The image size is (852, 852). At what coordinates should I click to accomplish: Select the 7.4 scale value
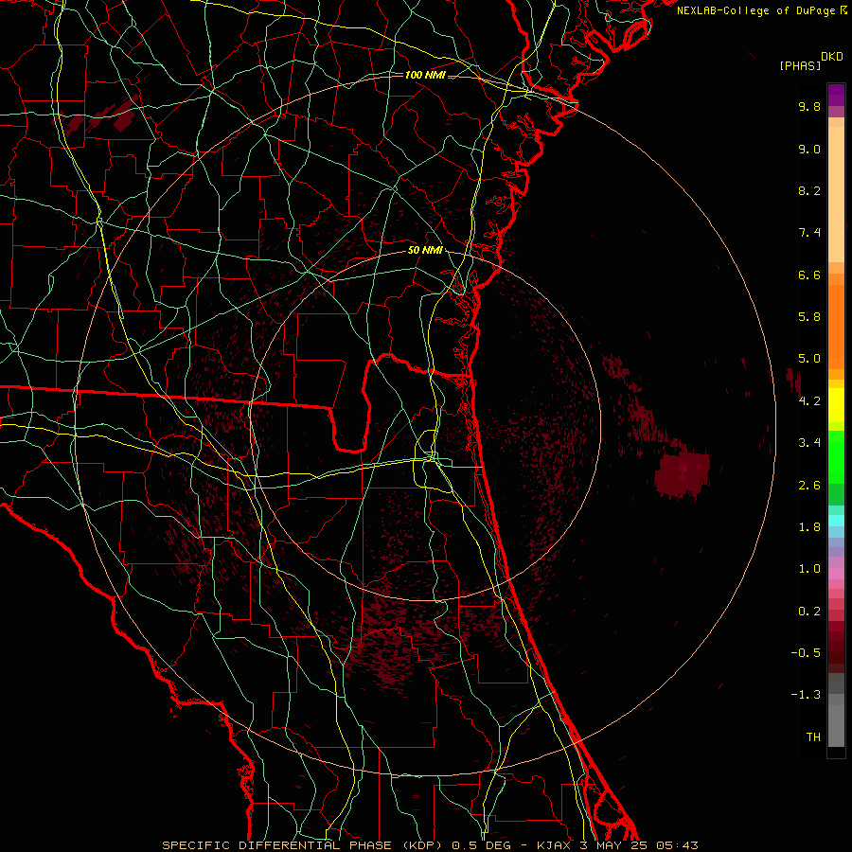tap(809, 233)
